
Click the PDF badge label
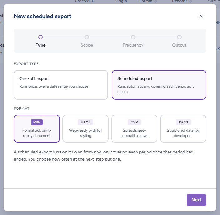(x=37, y=122)
